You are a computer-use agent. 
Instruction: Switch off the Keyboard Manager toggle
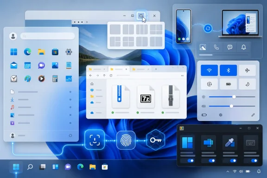[x=254, y=161]
